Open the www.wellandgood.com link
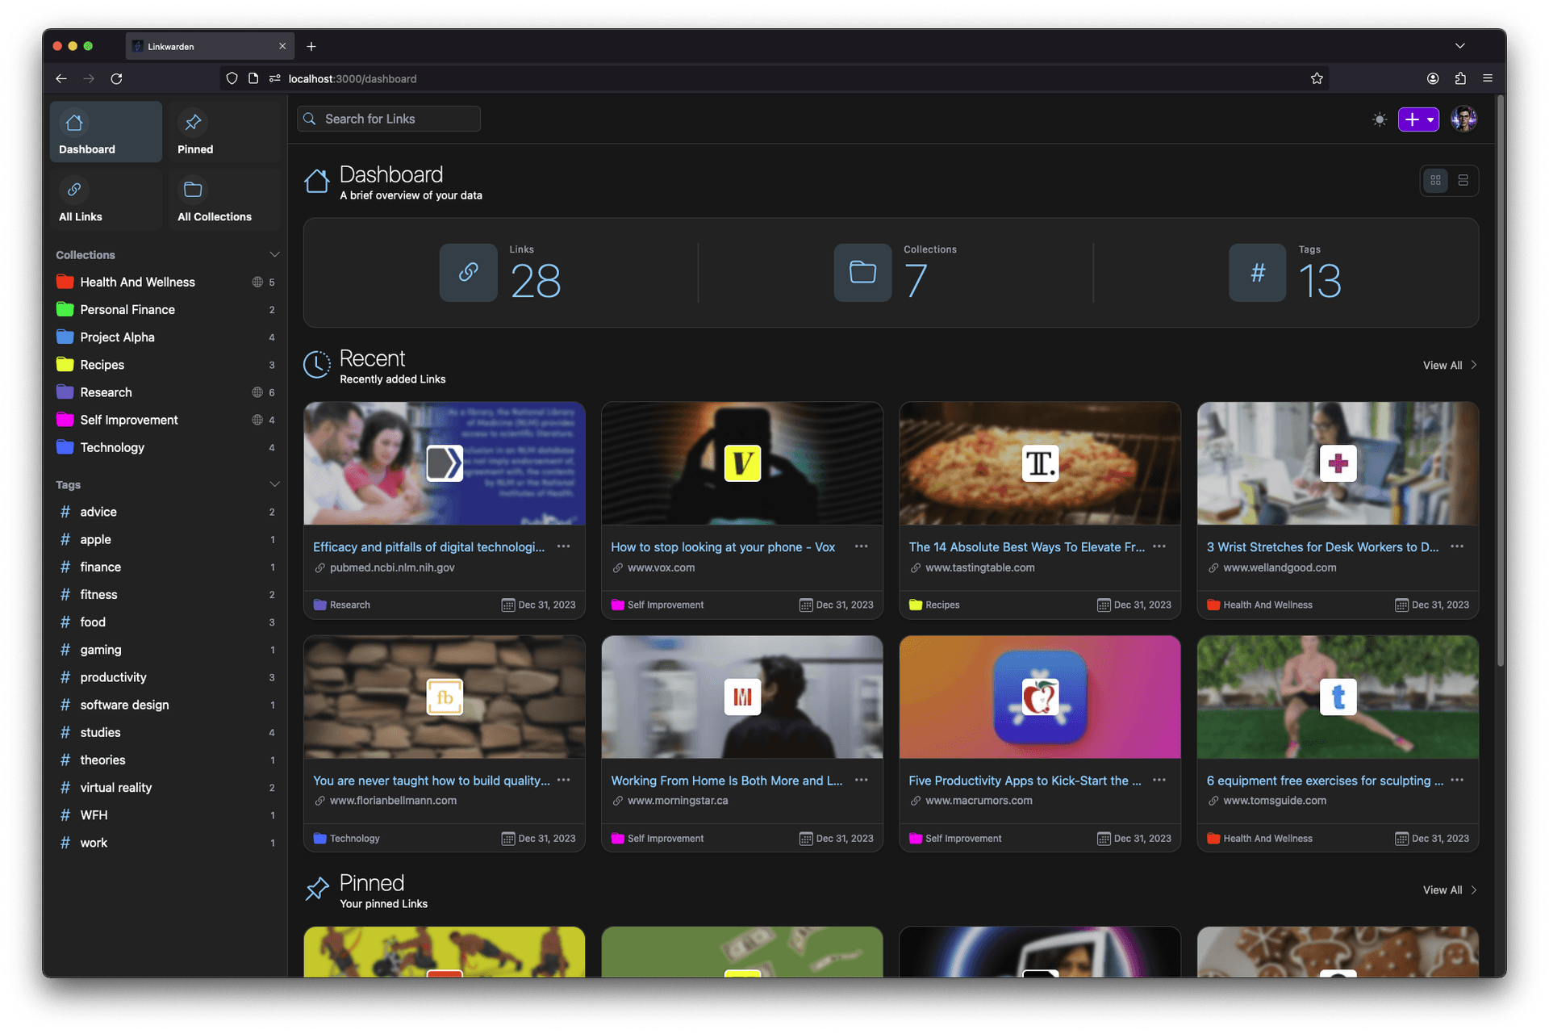Image resolution: width=1549 pixels, height=1034 pixels. 1281,567
